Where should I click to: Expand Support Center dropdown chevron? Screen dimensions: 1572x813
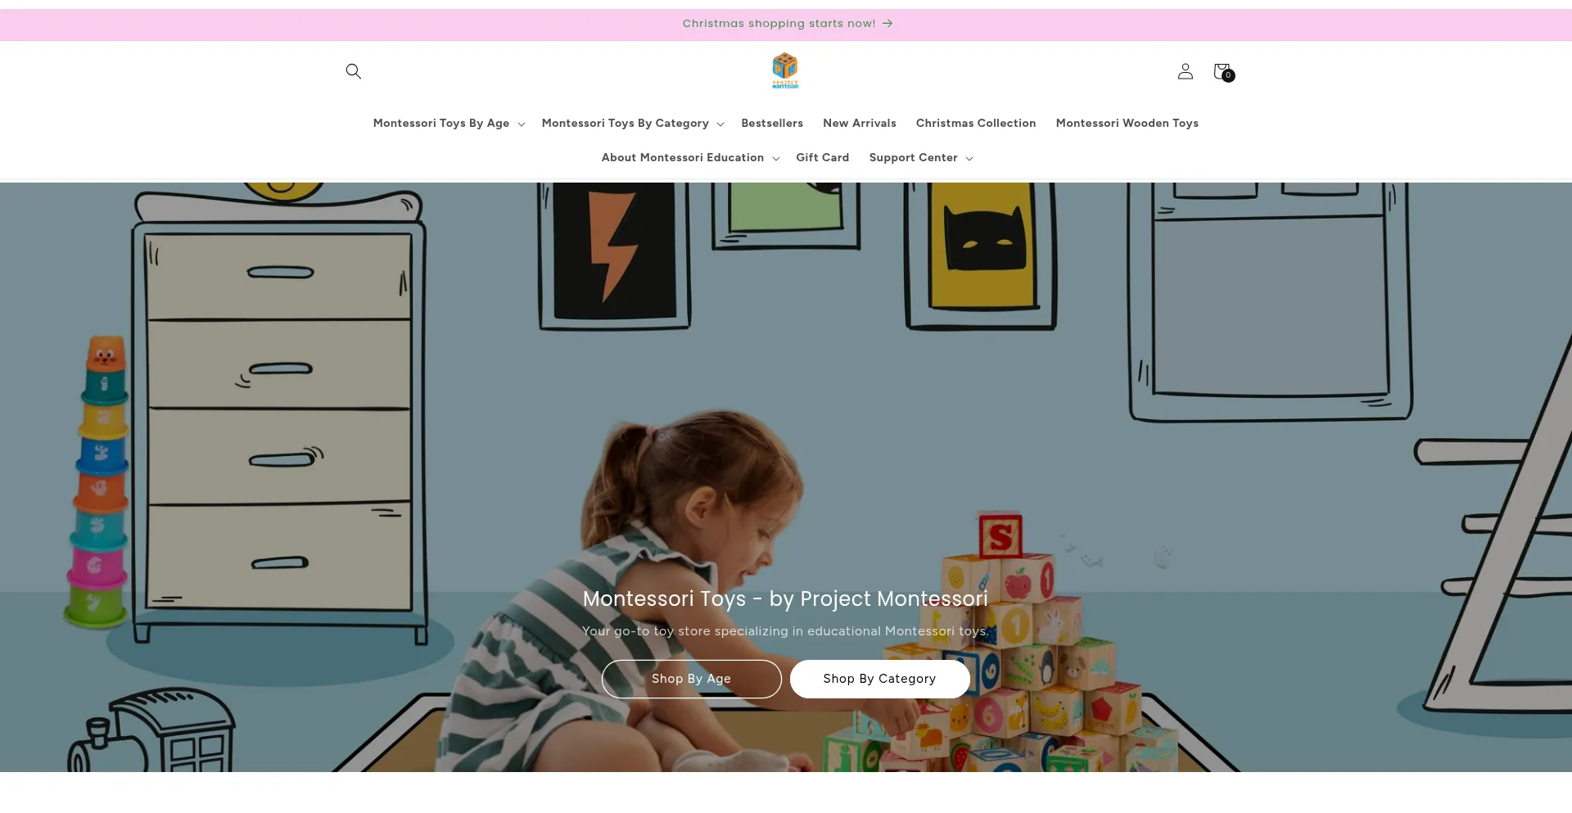coord(969,159)
